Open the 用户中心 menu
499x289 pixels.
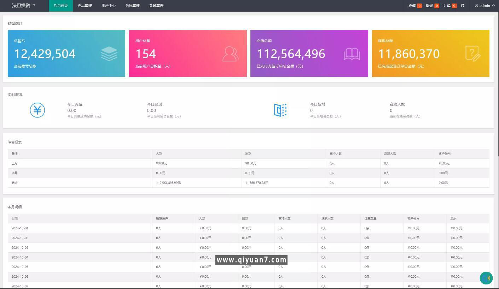point(109,6)
